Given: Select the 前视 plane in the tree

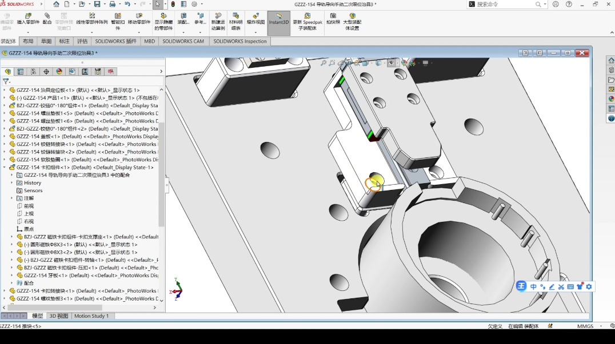Looking at the screenshot, I should [x=29, y=206].
